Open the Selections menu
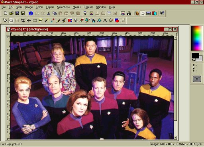 pyautogui.click(x=63, y=7)
